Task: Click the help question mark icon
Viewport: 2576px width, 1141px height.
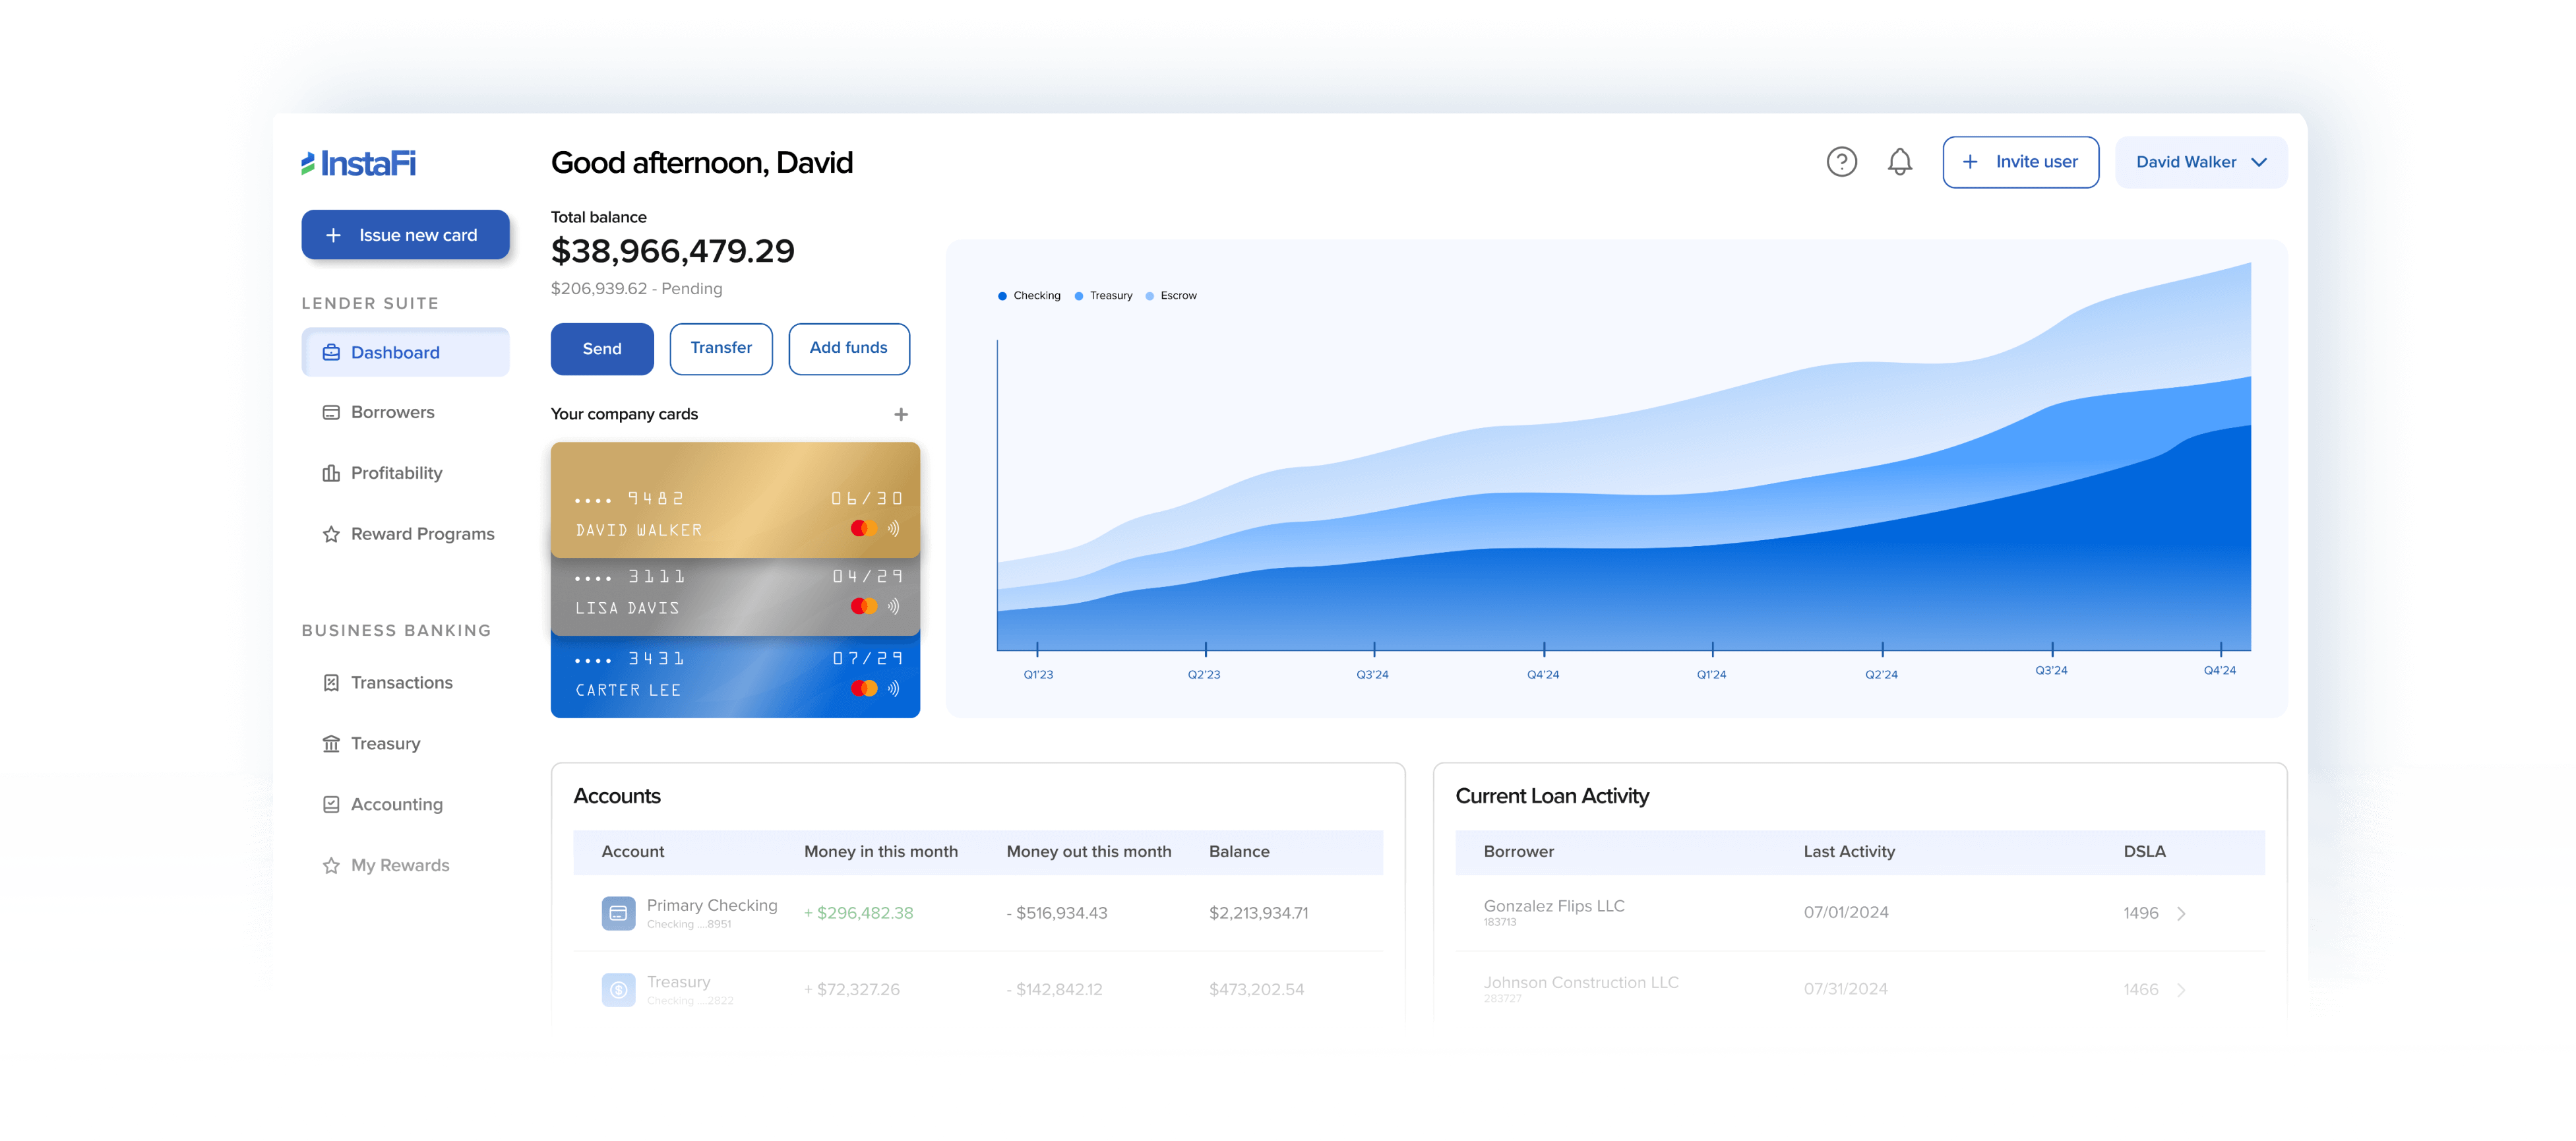Action: 1841,162
